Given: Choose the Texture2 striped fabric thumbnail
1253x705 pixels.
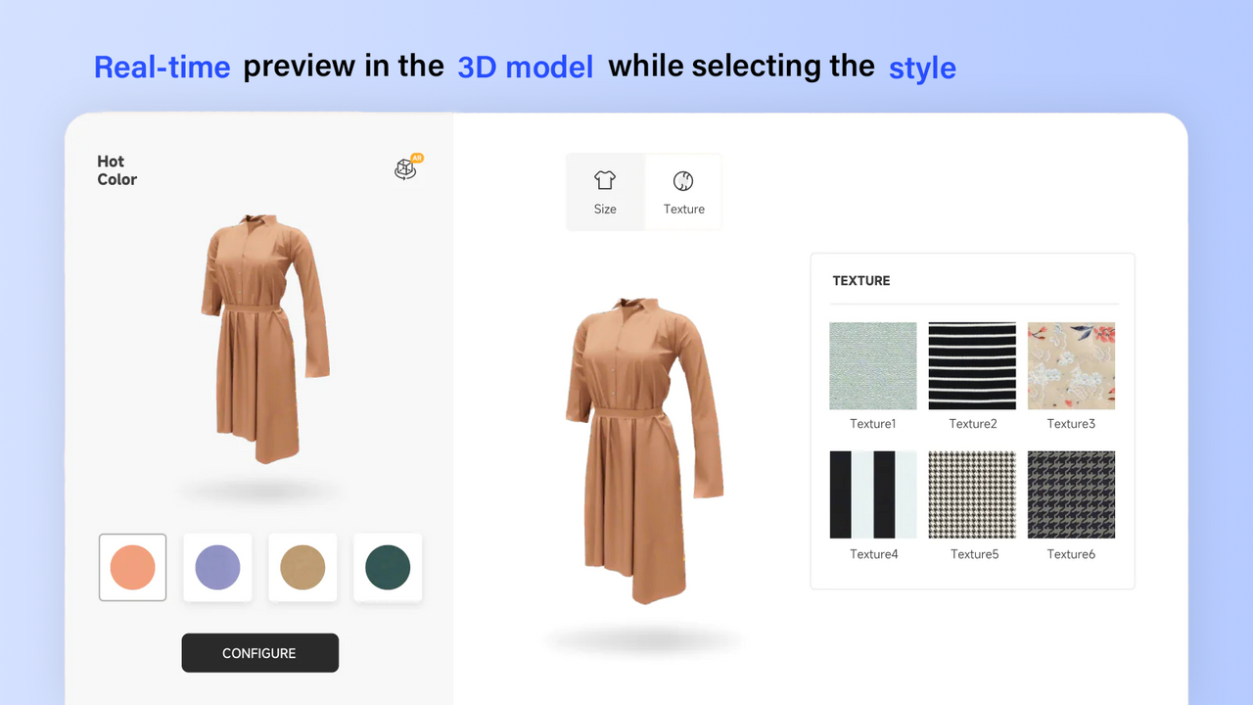Looking at the screenshot, I should pyautogui.click(x=972, y=366).
